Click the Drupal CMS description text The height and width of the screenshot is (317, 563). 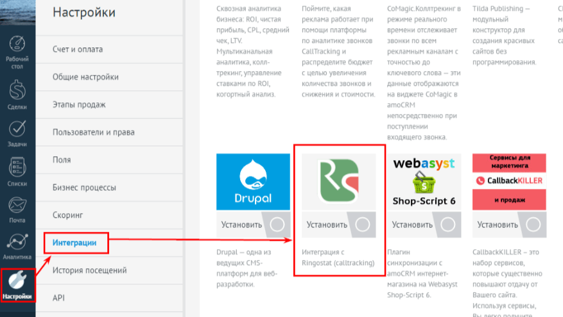point(247,268)
